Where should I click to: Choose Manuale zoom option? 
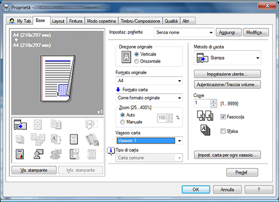coord(122,122)
